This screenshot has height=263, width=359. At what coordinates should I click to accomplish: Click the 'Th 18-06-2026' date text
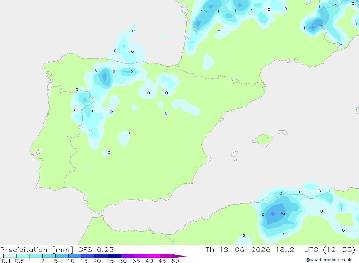click(x=238, y=250)
